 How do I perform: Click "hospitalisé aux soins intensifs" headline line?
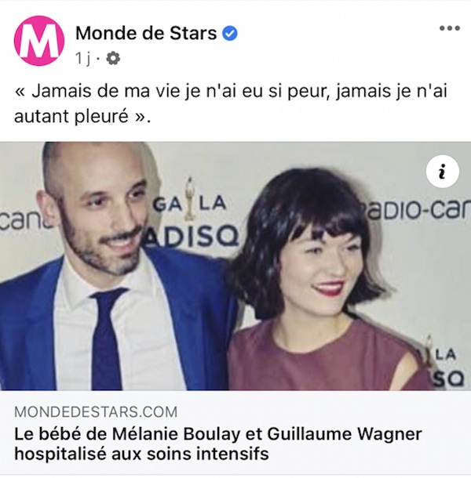141,453
